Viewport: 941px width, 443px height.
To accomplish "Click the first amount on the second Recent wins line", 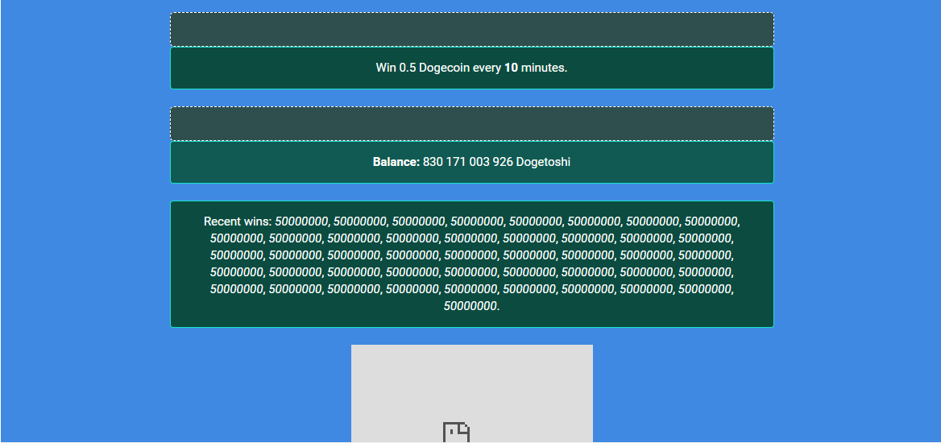I will (238, 238).
